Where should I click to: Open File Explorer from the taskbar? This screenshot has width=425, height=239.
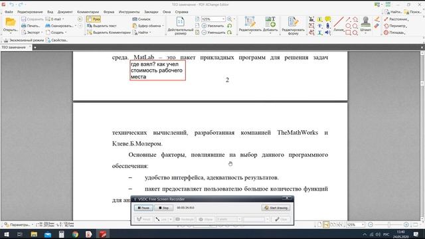[x=34, y=234]
